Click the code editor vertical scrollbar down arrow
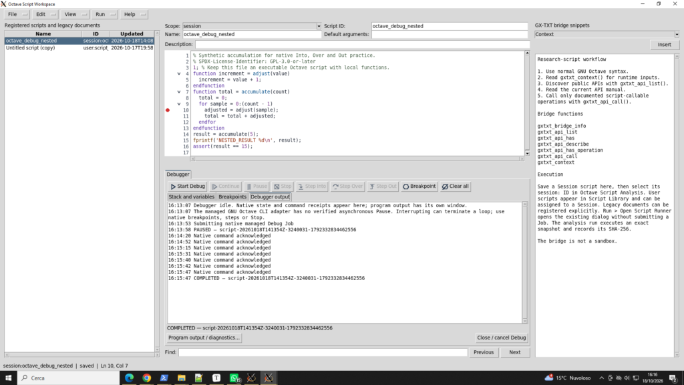The width and height of the screenshot is (684, 385). pyautogui.click(x=527, y=153)
